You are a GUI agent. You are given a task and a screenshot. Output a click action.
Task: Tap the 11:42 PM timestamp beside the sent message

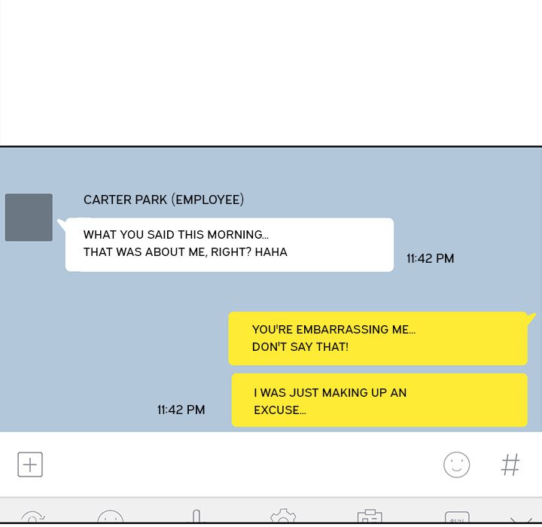pyautogui.click(x=181, y=410)
